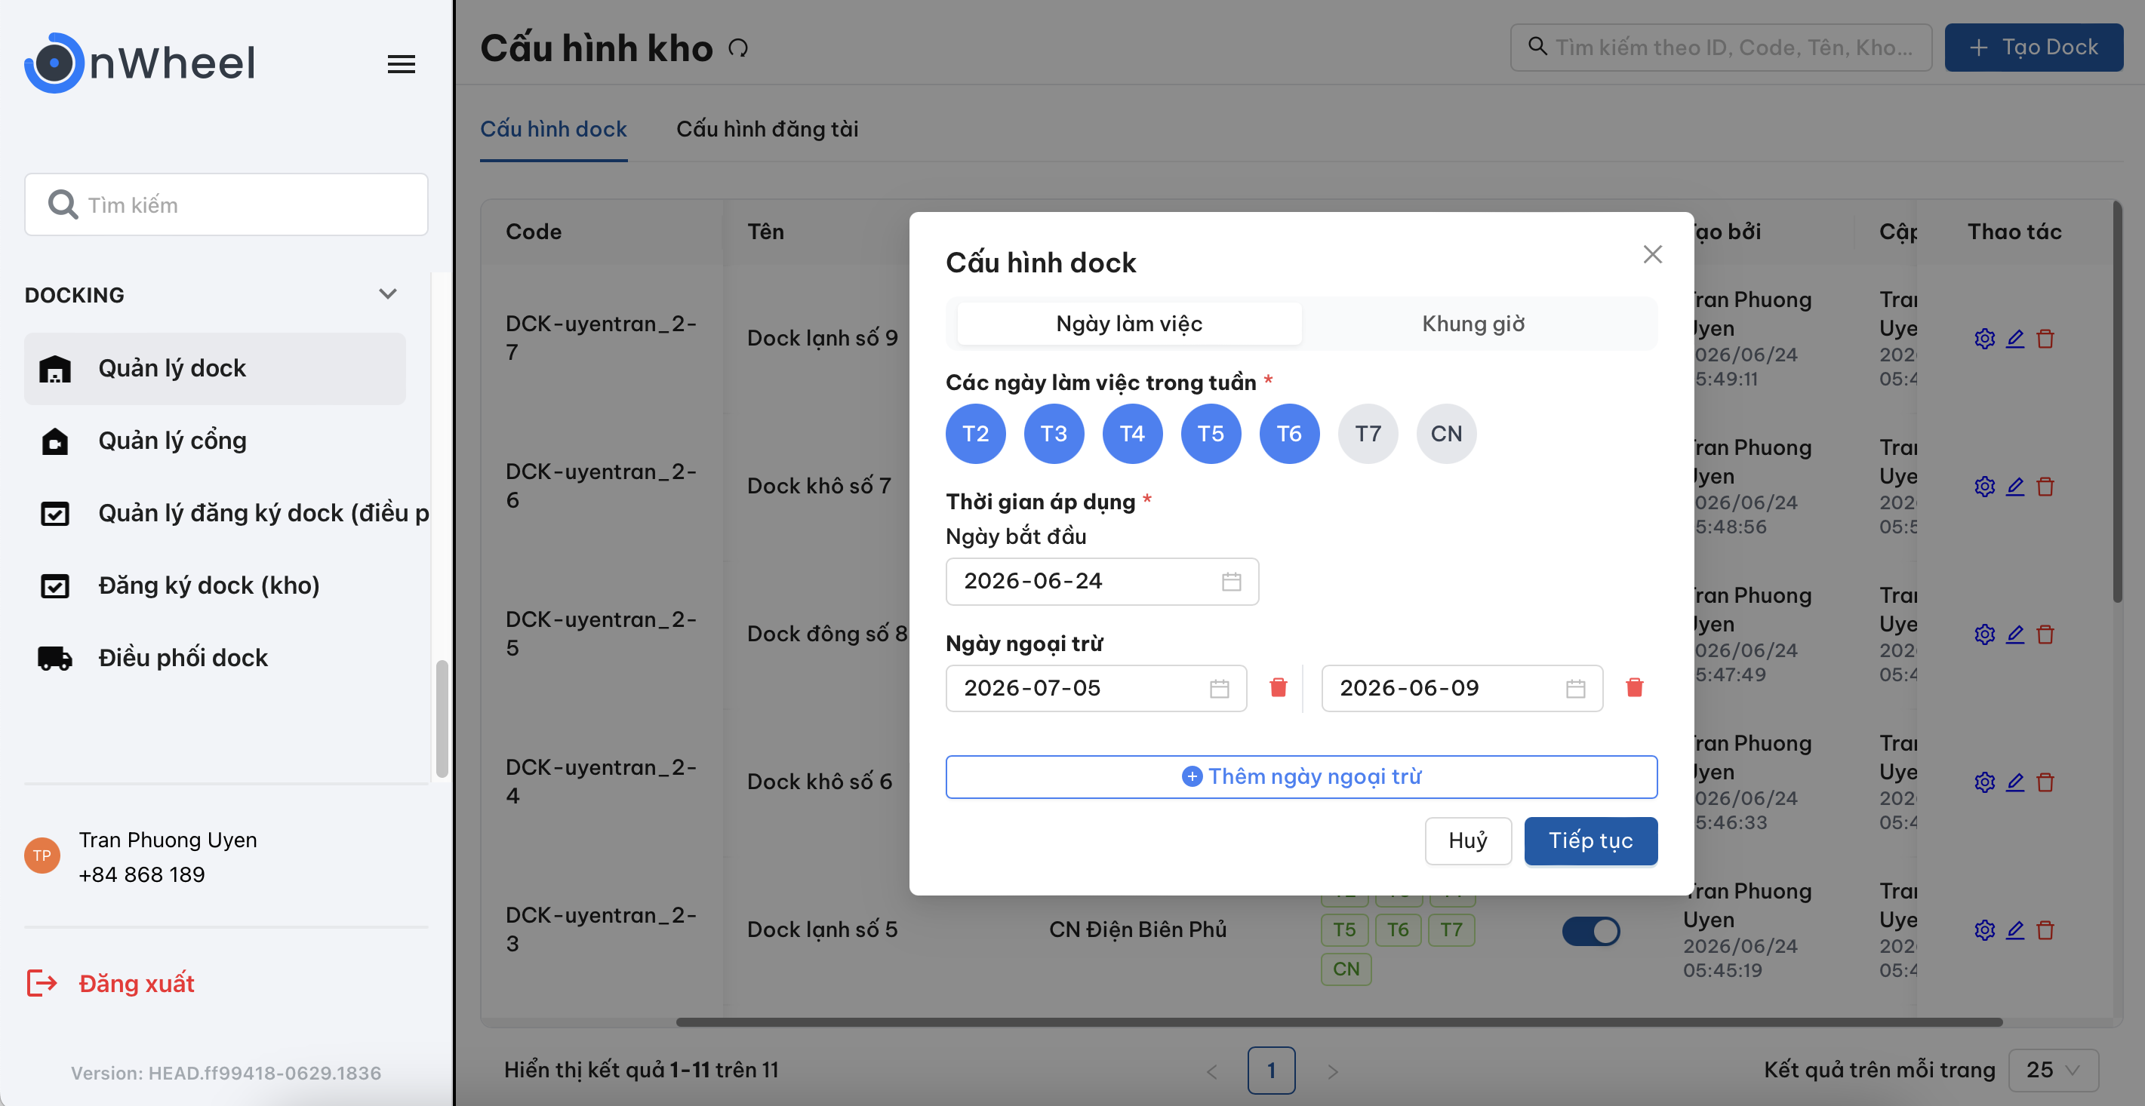Click the TP user avatar

42,856
